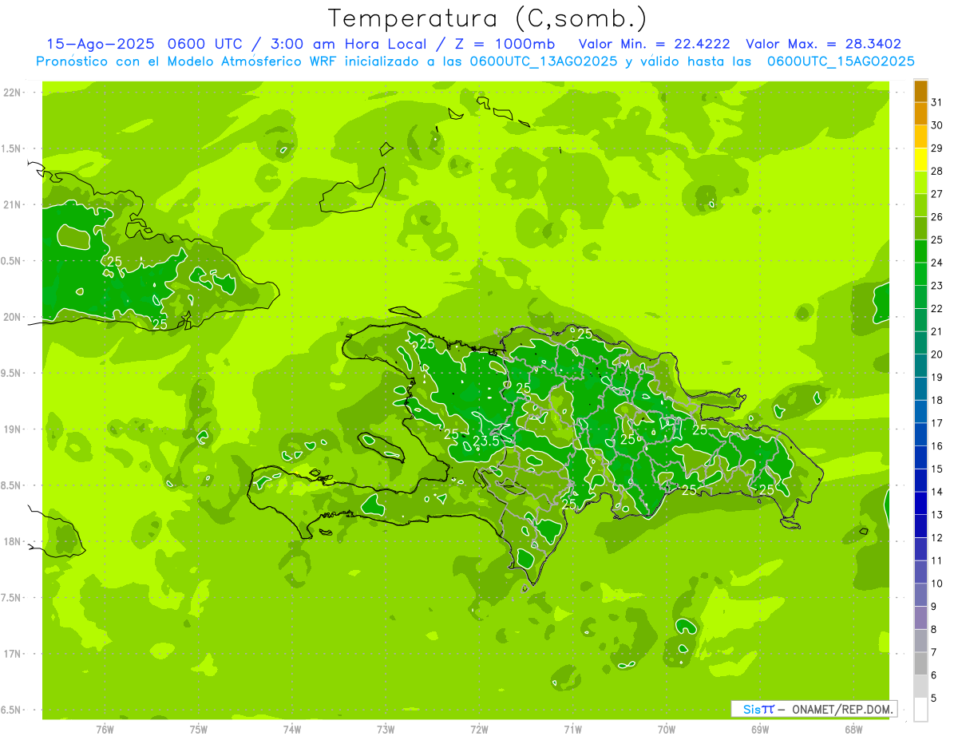This screenshot has height=740, width=958.
Task: Click the "SisTT – ONAMET/REP.DOM." credit box
Action: point(814,709)
